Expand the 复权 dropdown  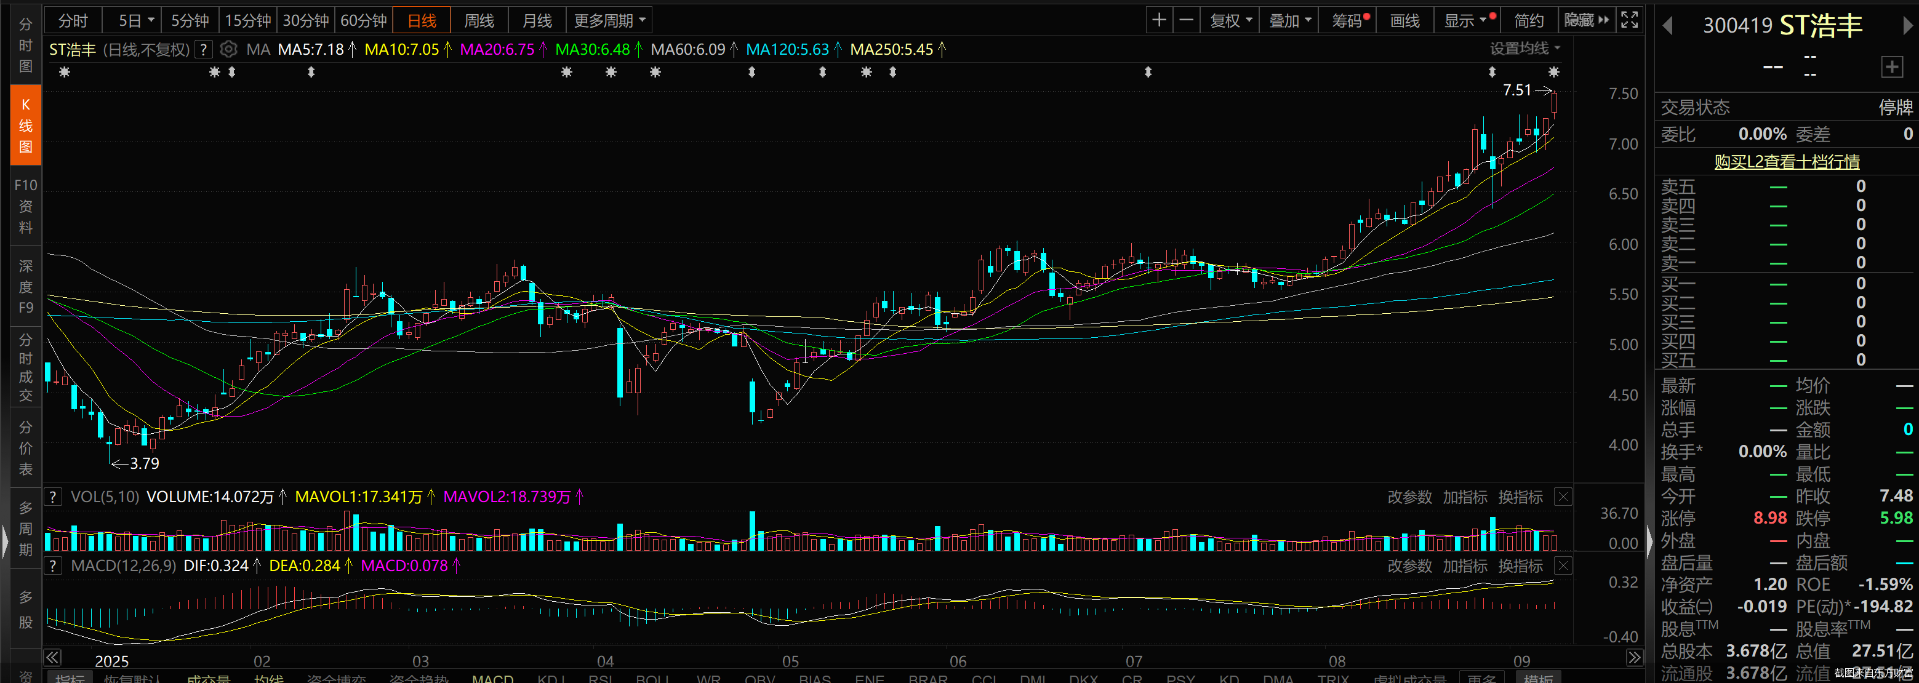1231,20
